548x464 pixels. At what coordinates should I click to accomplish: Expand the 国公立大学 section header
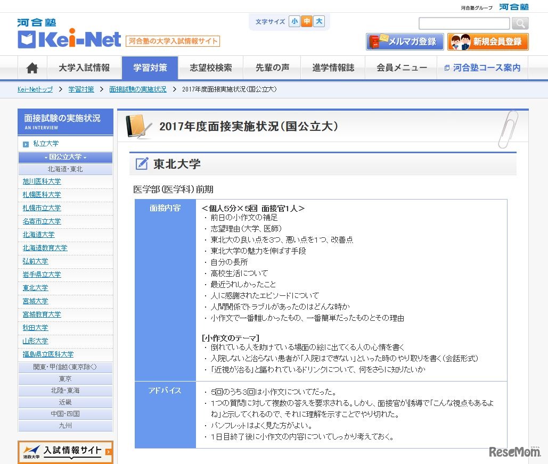pyautogui.click(x=66, y=157)
